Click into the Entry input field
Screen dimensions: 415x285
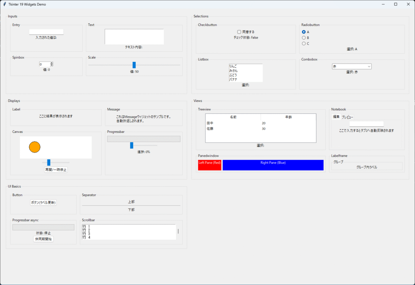(46, 32)
